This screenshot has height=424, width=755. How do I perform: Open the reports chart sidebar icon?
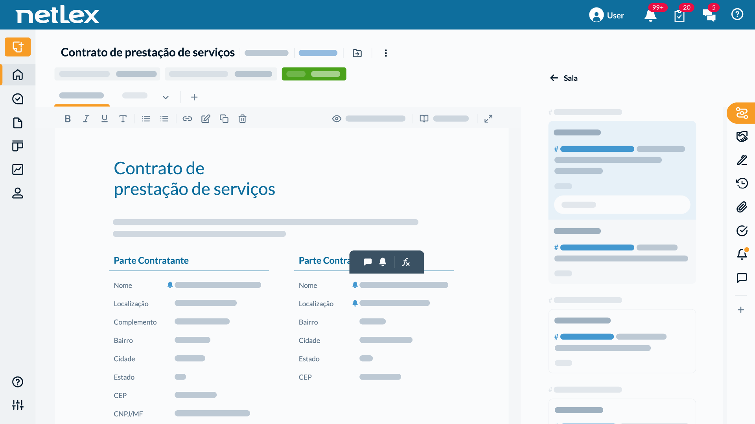18,170
